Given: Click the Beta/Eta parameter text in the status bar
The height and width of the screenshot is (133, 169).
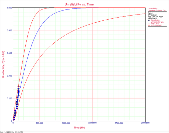Looking at the screenshot, I should [11, 132].
